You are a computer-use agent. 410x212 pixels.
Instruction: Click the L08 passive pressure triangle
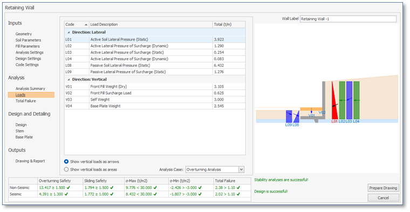pos(297,118)
